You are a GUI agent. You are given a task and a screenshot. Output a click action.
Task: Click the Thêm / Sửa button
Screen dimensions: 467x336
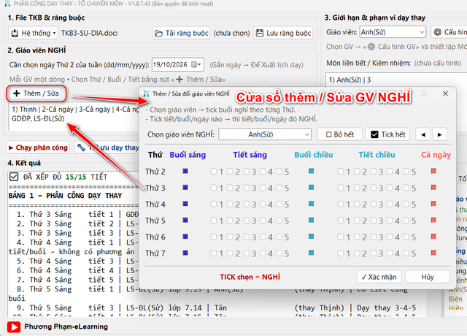[36, 93]
